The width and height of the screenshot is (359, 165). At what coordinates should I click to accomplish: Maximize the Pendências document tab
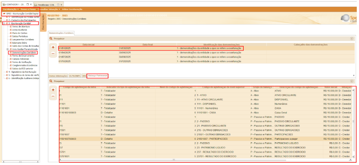tap(58, 4)
